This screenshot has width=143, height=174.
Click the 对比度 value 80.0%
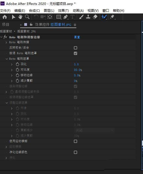(x=78, y=70)
